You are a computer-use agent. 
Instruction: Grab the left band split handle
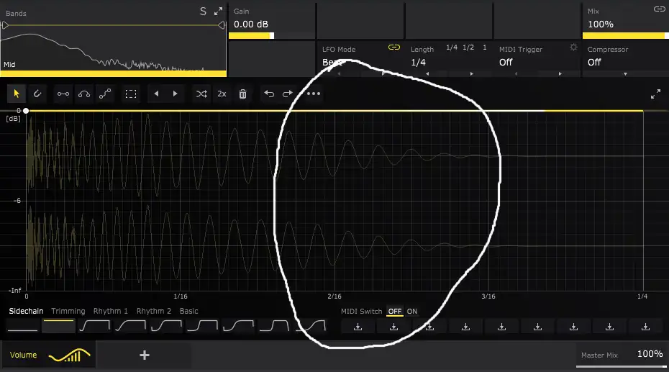click(x=5, y=26)
